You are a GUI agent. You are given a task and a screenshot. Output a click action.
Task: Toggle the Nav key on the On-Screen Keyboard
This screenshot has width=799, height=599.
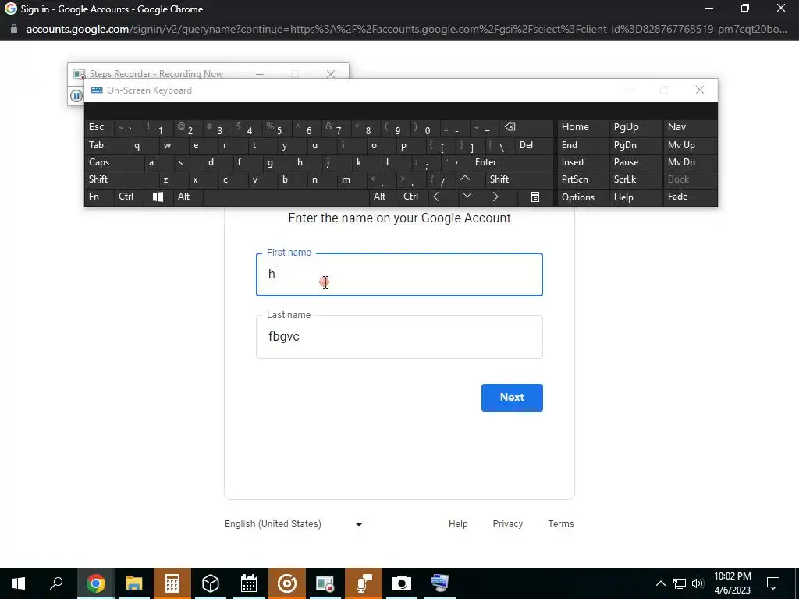(690, 127)
